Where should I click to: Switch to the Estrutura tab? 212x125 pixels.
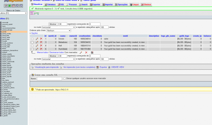click(x=50, y=5)
